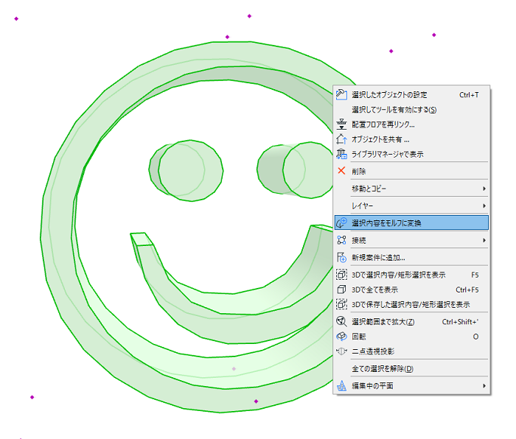The height and width of the screenshot is (439, 516).
Task: Choose 選択してツールを有効にする(S)
Action: click(411, 110)
